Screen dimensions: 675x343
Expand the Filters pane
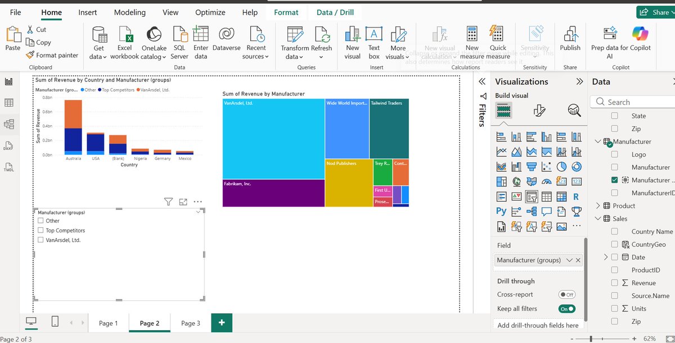click(x=482, y=81)
